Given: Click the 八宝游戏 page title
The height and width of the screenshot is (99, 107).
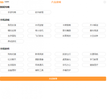Looking at the screenshot, I should 56,2.
